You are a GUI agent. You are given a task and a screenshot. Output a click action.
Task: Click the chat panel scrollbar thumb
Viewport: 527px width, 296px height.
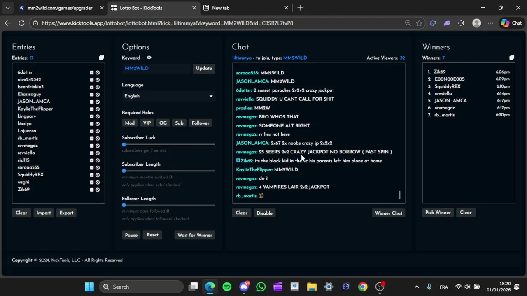(399, 195)
